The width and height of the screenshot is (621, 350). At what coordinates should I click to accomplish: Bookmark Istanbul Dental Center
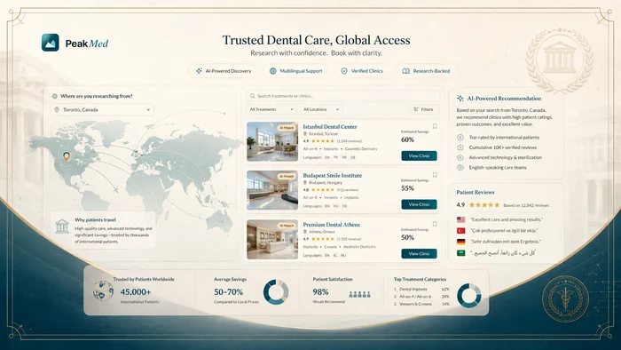pos(435,126)
